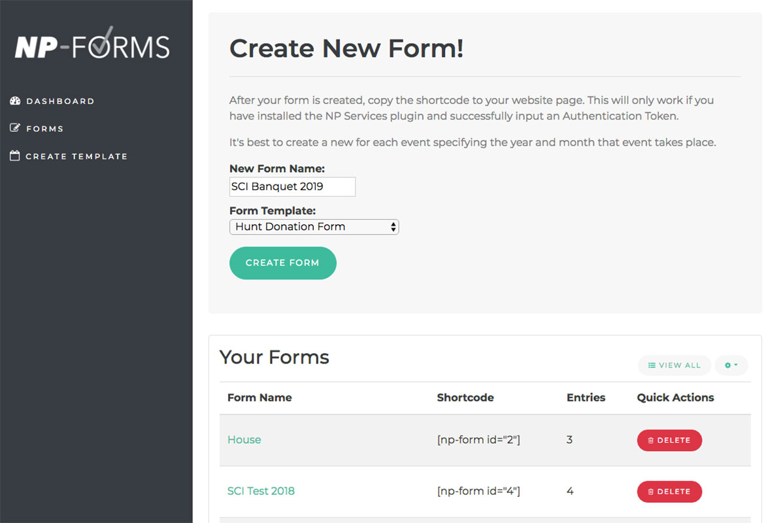Click the pencil icon next to Forms
The height and width of the screenshot is (523, 768).
tap(14, 128)
